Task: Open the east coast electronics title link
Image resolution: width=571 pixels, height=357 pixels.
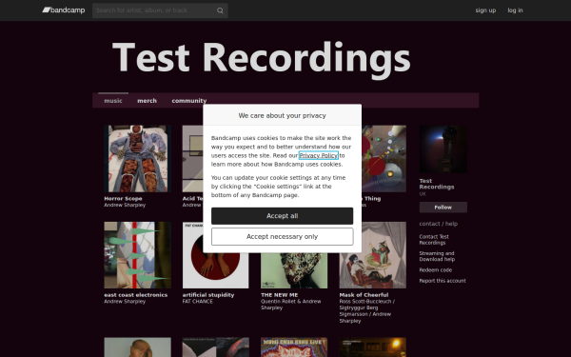Action: point(136,295)
